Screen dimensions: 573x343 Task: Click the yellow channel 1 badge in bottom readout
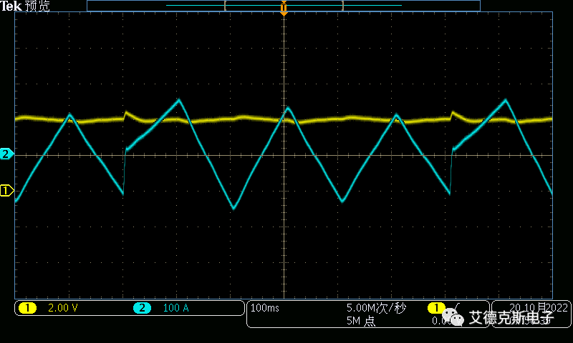[27, 308]
